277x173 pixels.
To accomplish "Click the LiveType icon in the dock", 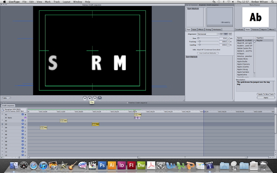I will pyautogui.click(x=209, y=166).
